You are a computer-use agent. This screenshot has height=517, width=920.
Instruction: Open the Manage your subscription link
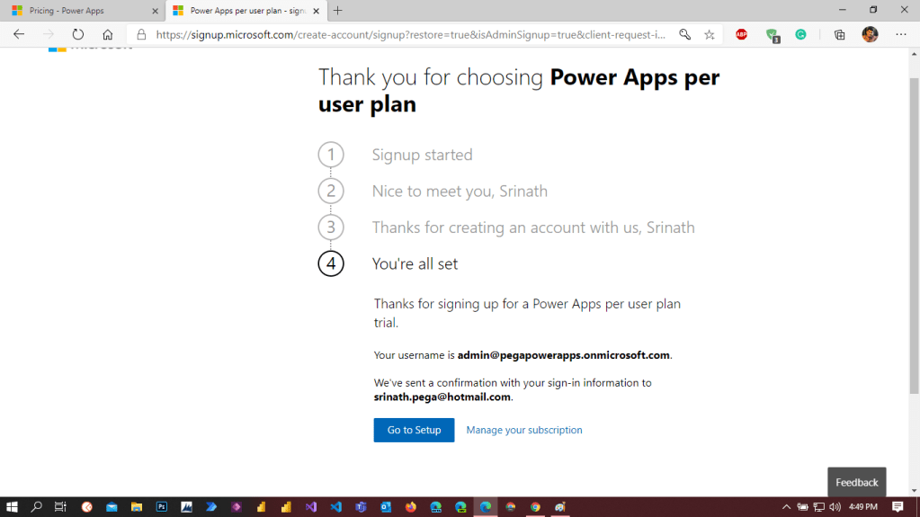523,430
